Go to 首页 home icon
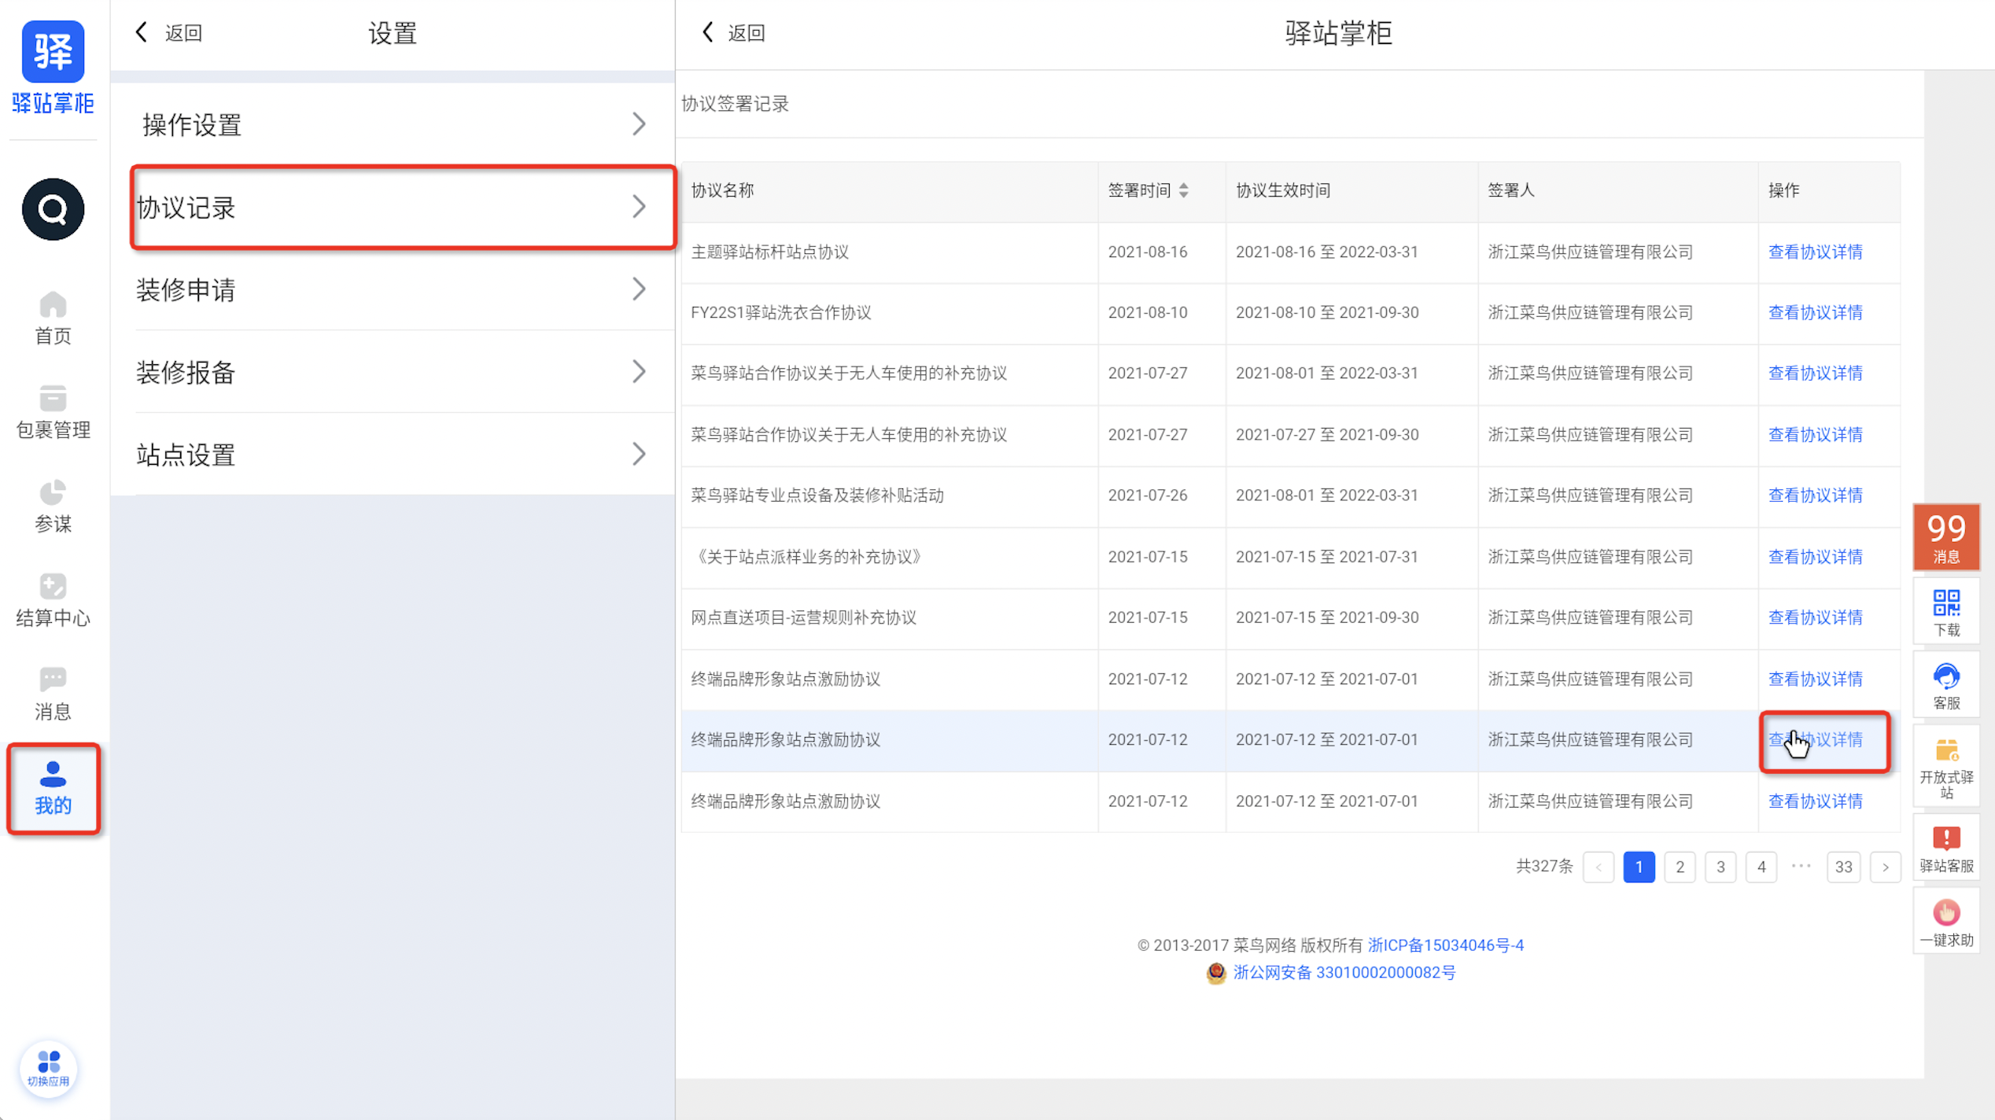 [53, 319]
